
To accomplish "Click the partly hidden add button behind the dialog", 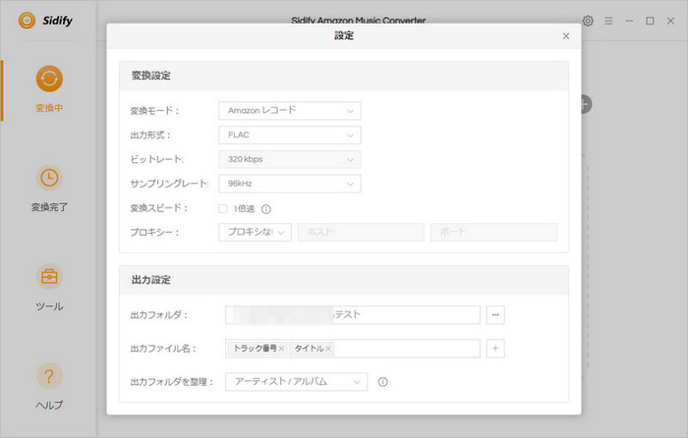I will 586,104.
